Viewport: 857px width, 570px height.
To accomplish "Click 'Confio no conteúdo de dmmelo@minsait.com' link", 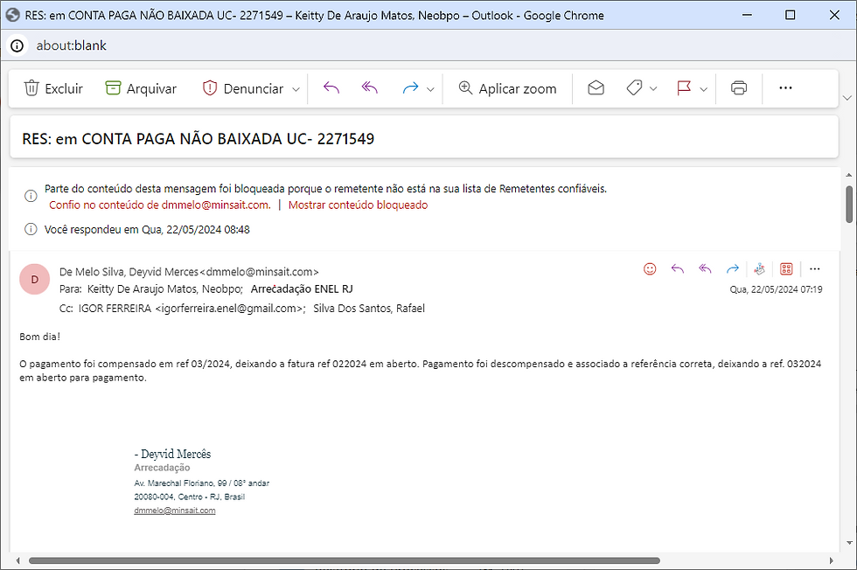I will pyautogui.click(x=159, y=205).
